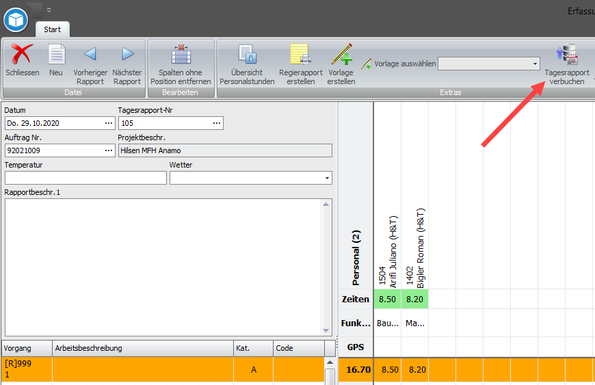
Task: Open the Vorlage auswählen dropdown
Action: coord(535,64)
